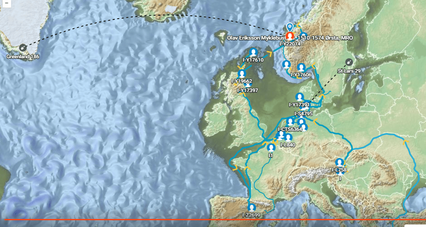Zoom out with the minus button
Image resolution: width=426 pixels, height=227 pixels.
(6, 3)
